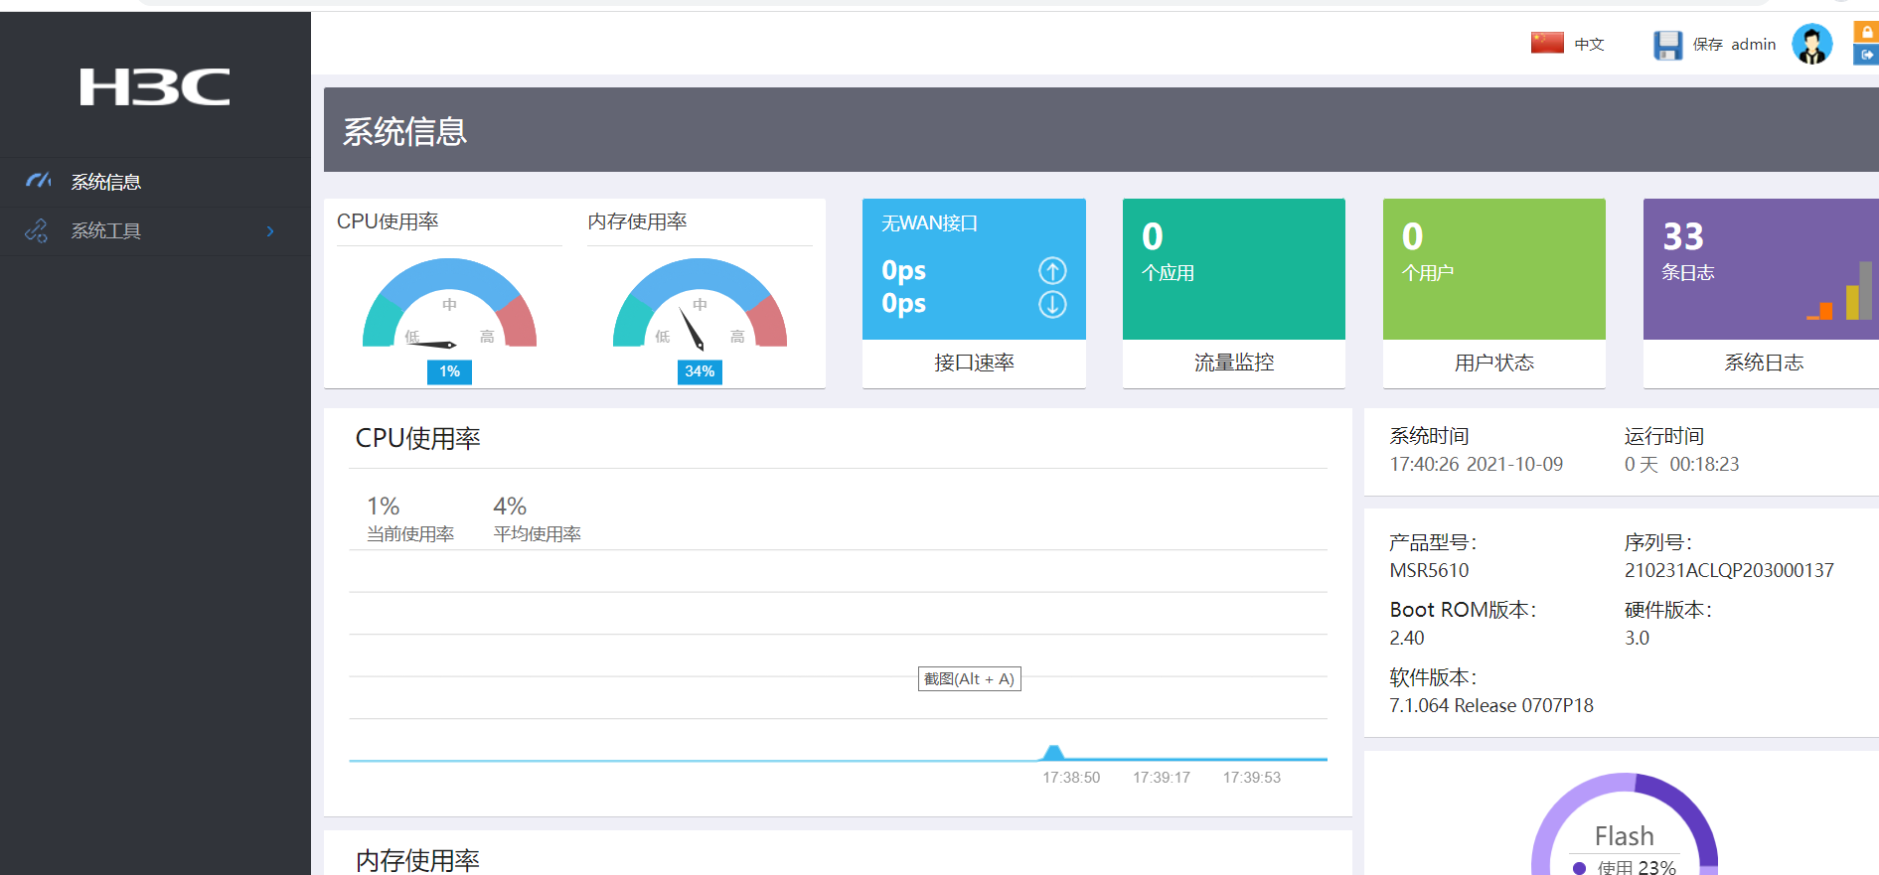Click the memory usage gauge dial
1879x875 pixels.
click(700, 303)
